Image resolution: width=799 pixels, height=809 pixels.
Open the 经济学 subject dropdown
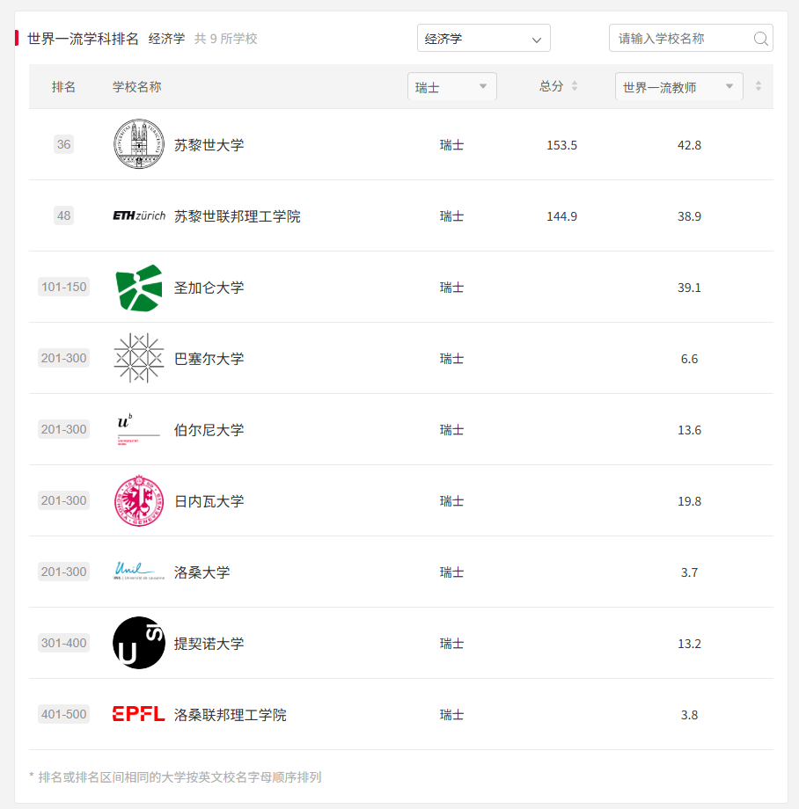484,38
